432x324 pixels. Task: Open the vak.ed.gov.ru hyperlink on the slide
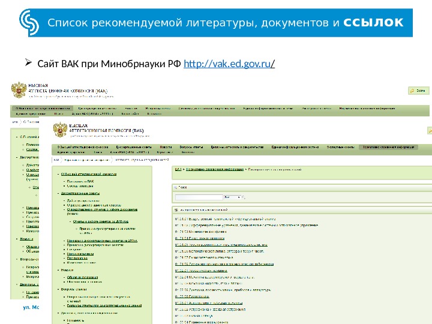click(x=229, y=64)
